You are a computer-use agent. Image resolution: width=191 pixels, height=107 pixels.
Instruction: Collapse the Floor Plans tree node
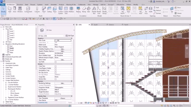pos(4,29)
